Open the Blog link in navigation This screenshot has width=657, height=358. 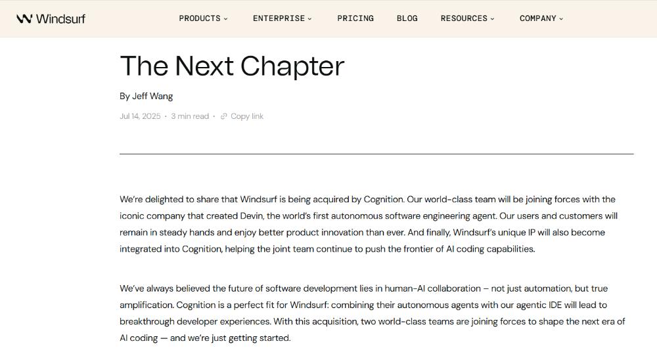click(407, 18)
